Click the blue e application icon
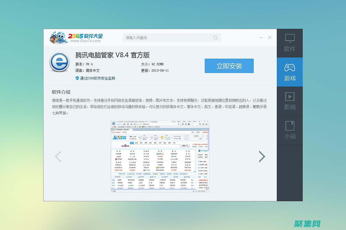346x230 pixels. click(59, 62)
